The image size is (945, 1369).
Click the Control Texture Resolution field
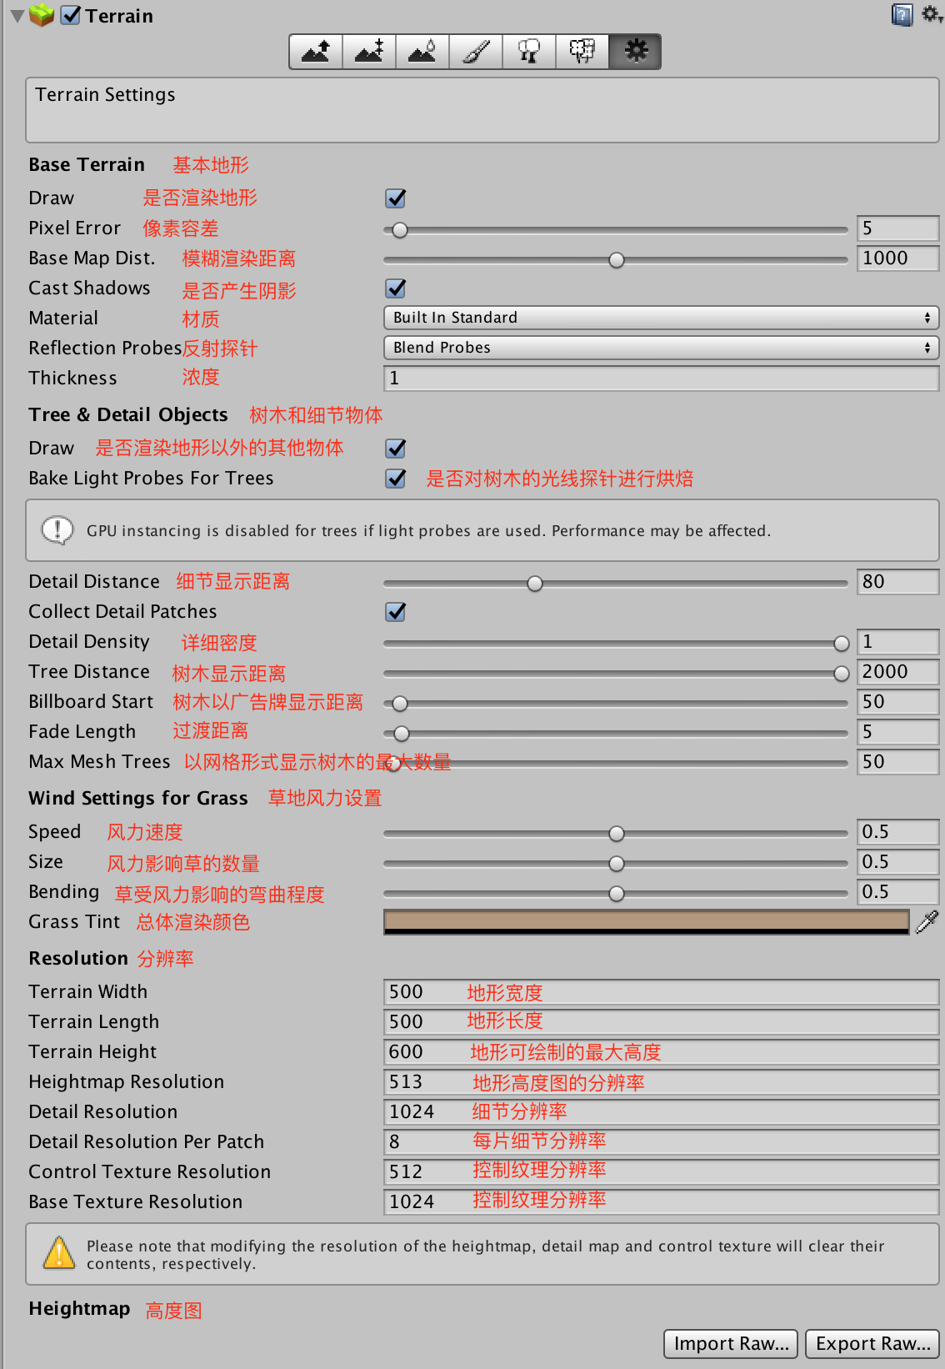[x=661, y=1172]
